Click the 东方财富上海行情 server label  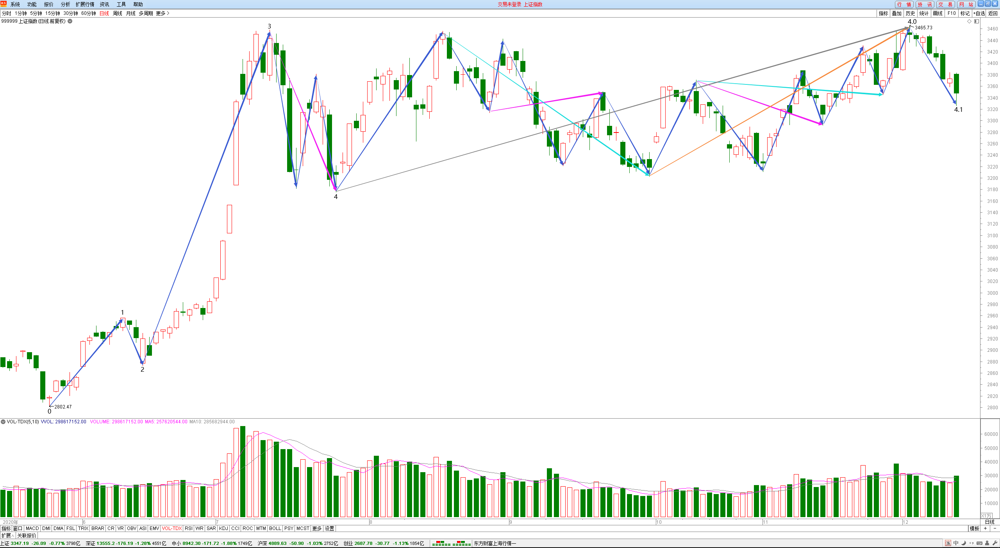(x=495, y=543)
